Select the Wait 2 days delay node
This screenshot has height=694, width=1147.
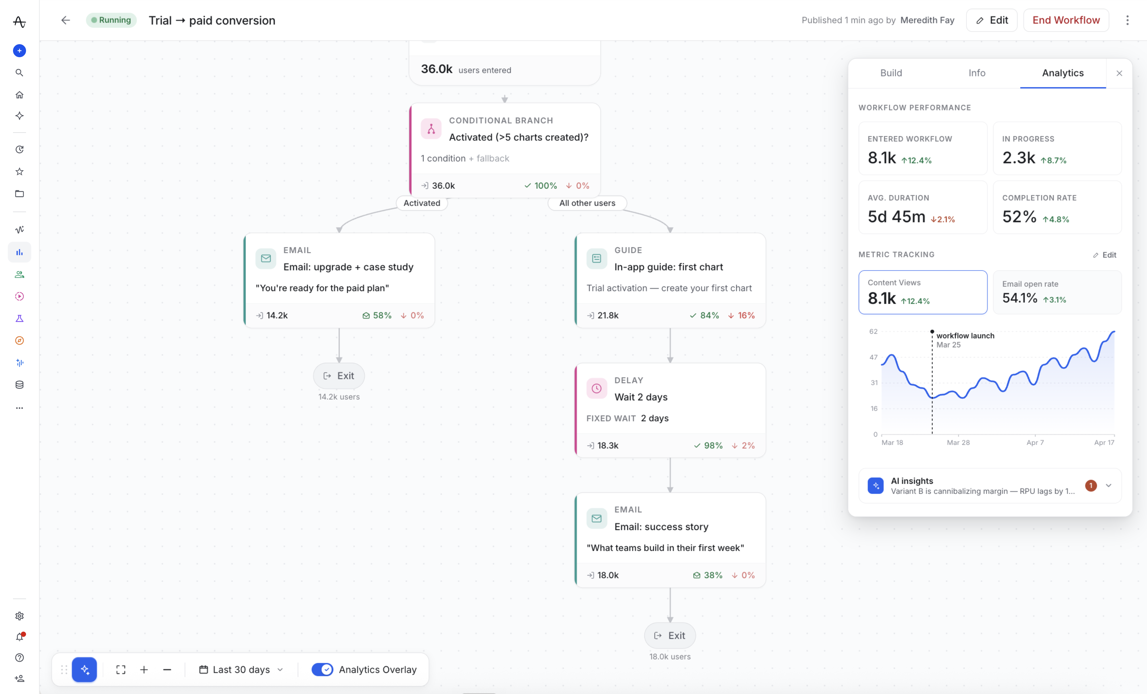tap(670, 410)
